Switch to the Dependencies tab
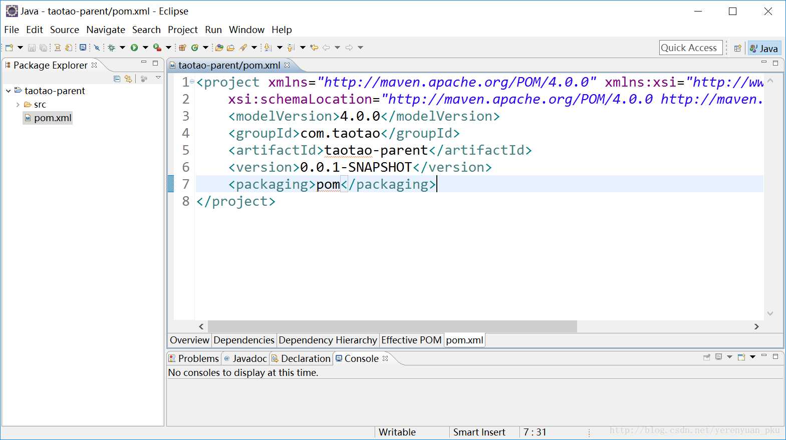786x440 pixels. pos(244,340)
